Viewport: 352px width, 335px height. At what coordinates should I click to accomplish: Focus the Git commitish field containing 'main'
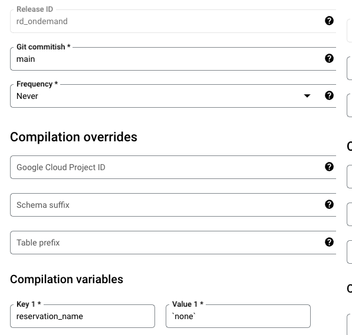[173, 59]
